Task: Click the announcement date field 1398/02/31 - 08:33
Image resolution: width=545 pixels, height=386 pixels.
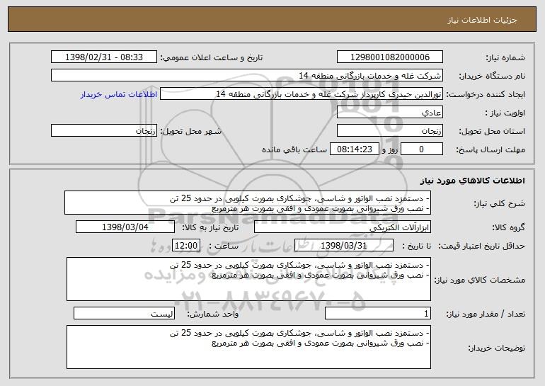Action: (x=104, y=57)
